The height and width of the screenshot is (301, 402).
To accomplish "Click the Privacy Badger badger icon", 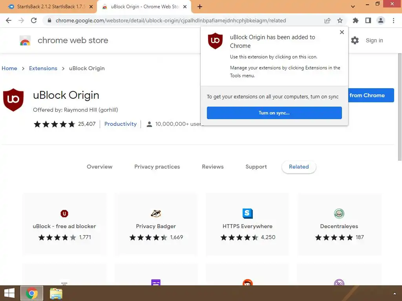I will coord(156,214).
